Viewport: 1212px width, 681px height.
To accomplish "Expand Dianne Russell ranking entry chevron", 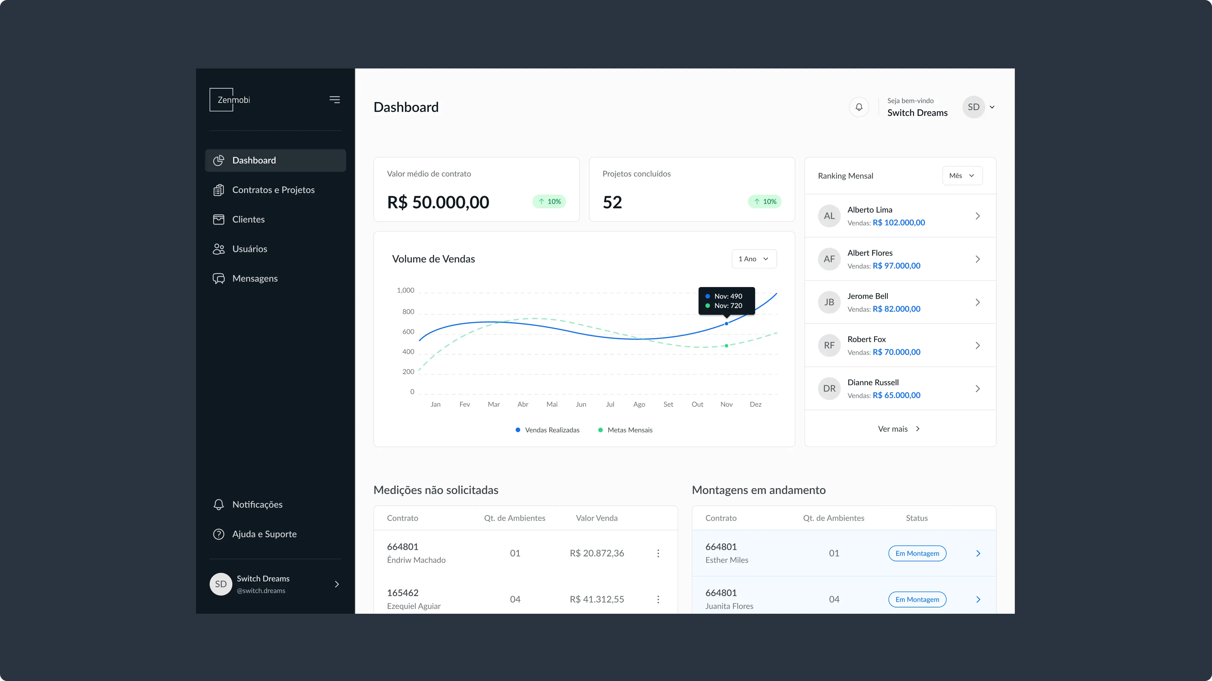I will pyautogui.click(x=978, y=389).
